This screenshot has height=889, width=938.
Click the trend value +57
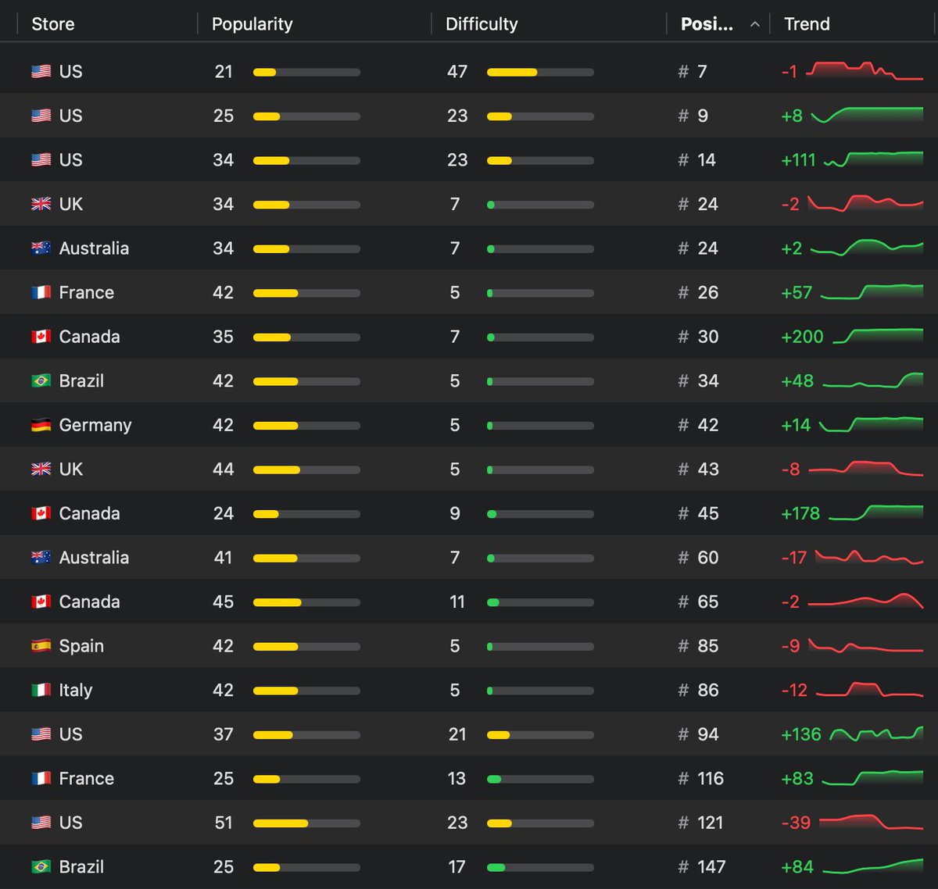797,292
